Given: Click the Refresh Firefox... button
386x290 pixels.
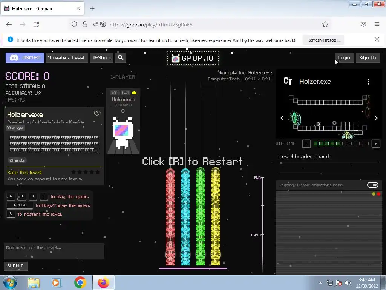Looking at the screenshot, I should (323, 40).
